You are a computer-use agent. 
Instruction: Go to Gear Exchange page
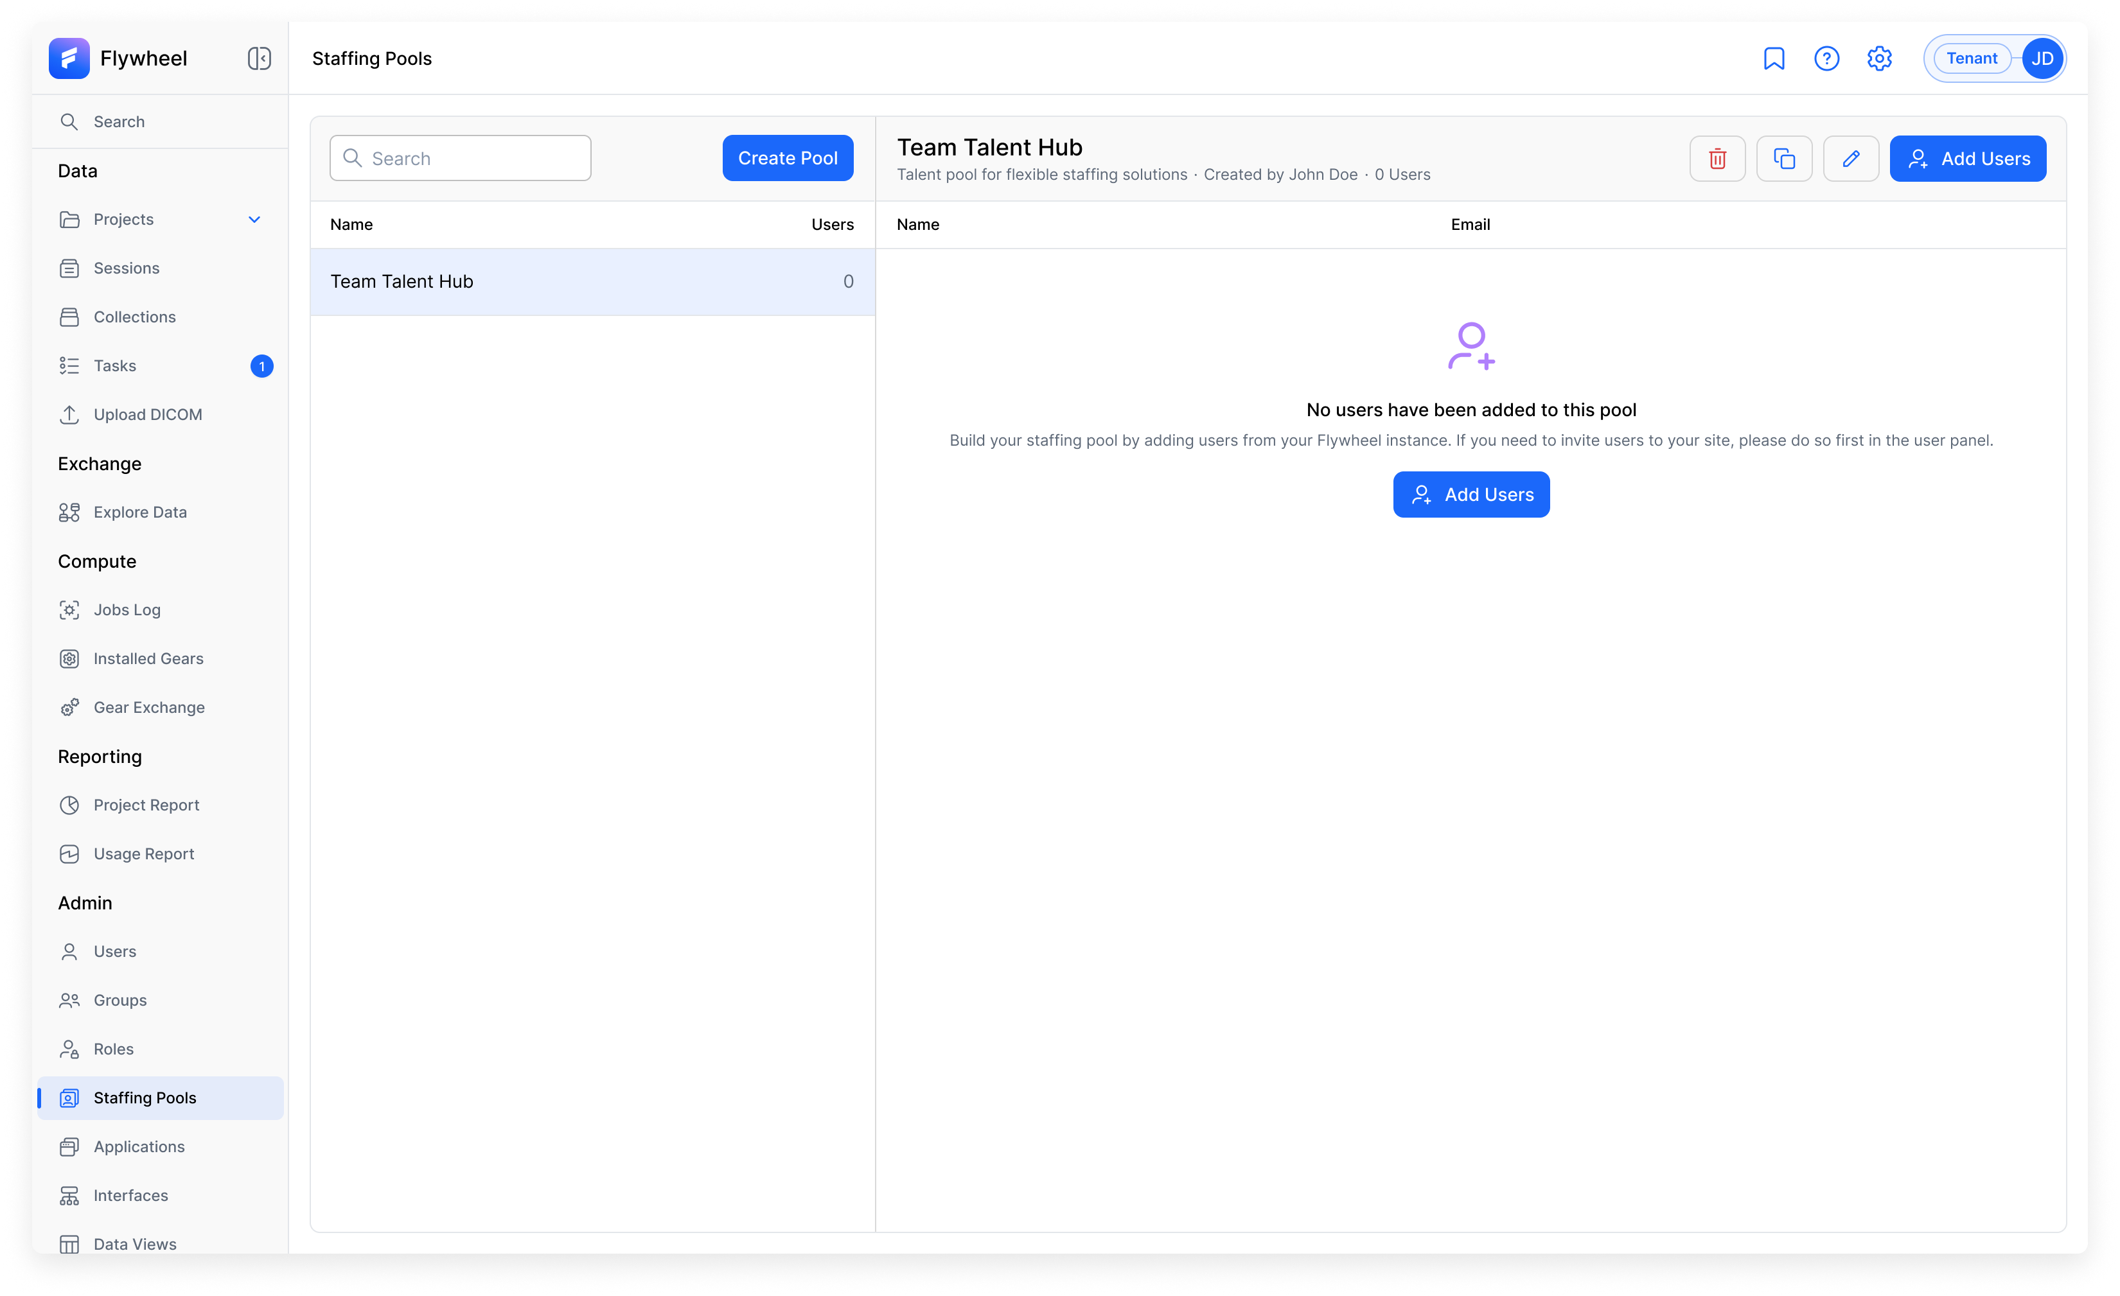[x=149, y=707]
